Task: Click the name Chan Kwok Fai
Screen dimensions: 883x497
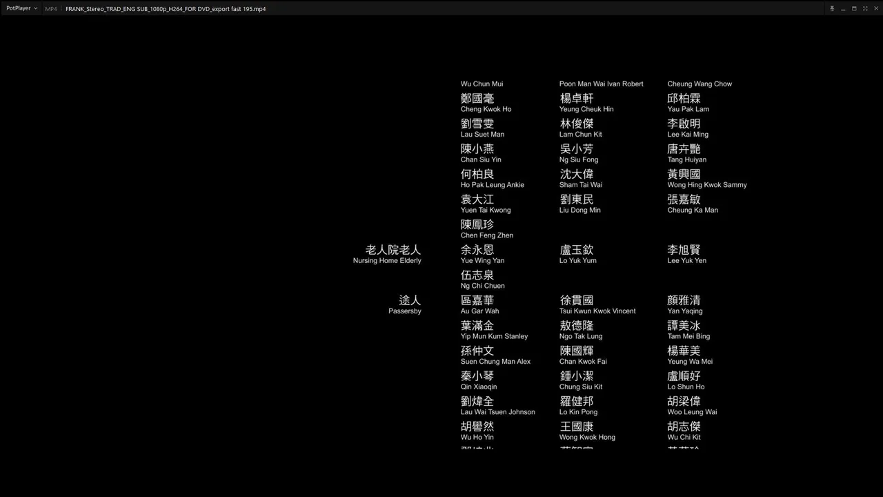Action: click(584, 362)
